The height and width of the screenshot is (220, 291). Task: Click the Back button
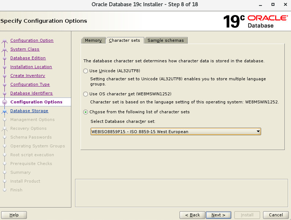[x=192, y=215]
